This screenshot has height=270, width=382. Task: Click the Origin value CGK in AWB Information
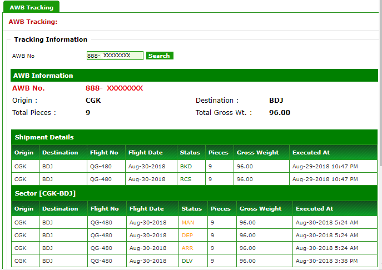[93, 101]
